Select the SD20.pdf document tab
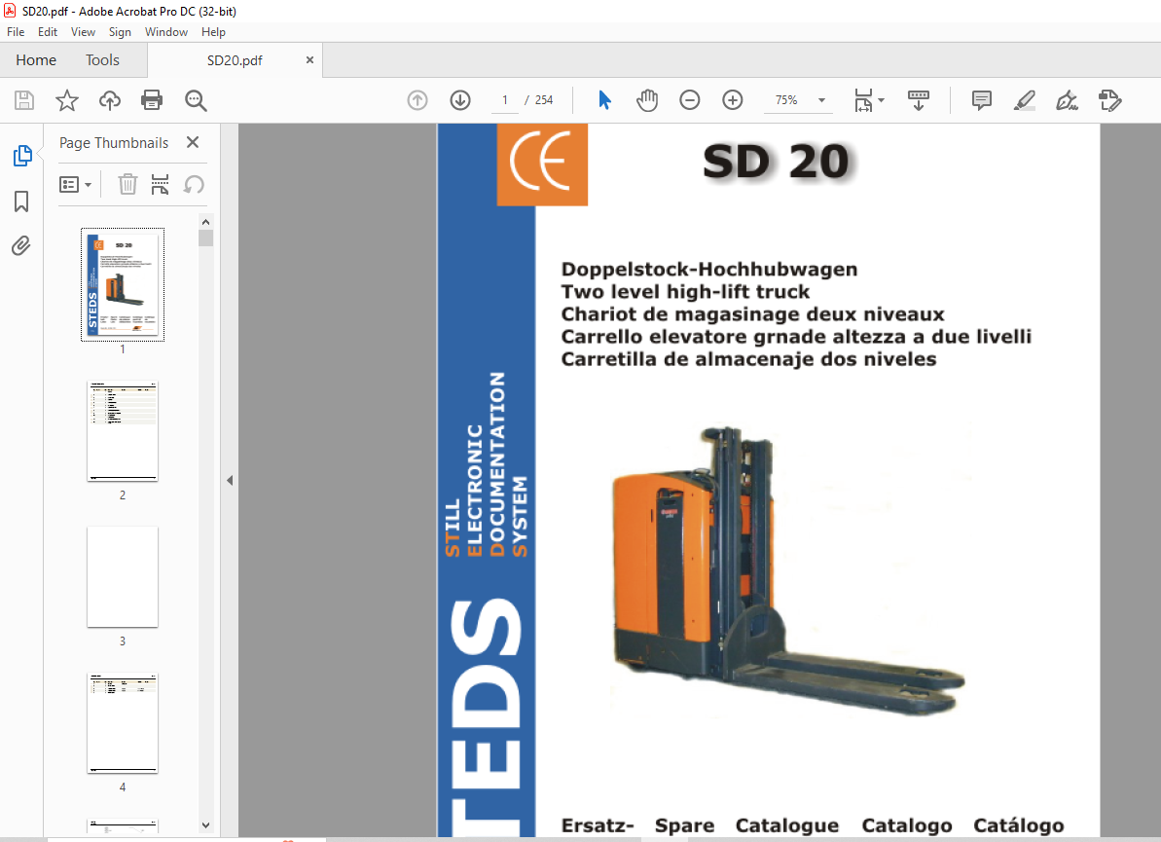 click(235, 60)
